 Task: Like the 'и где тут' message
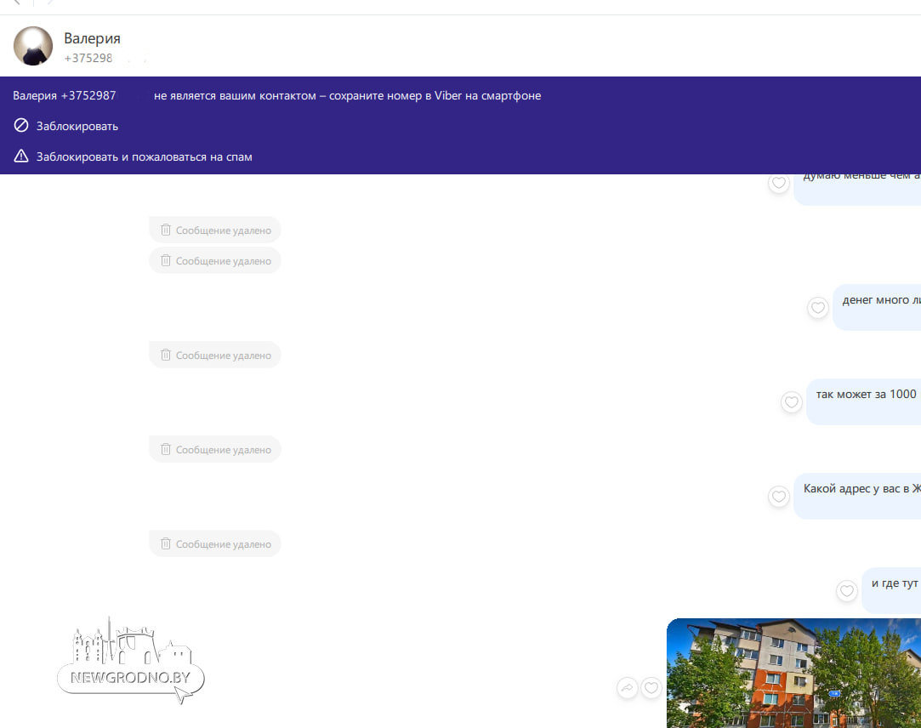tap(846, 591)
